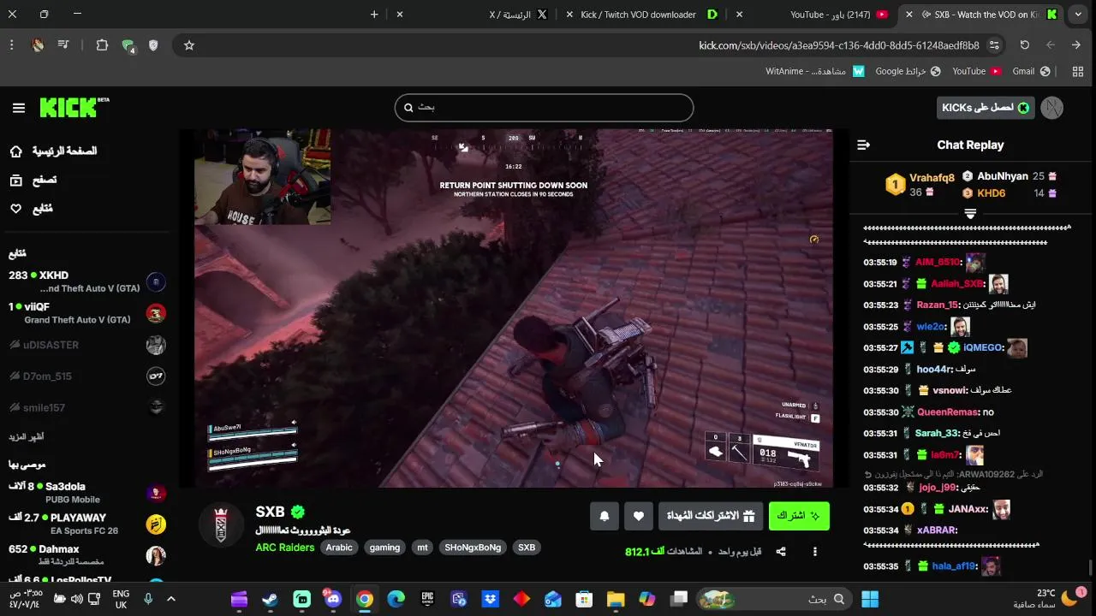Click the notification bell for SXB
Screen dimensions: 1096x616
coord(605,516)
